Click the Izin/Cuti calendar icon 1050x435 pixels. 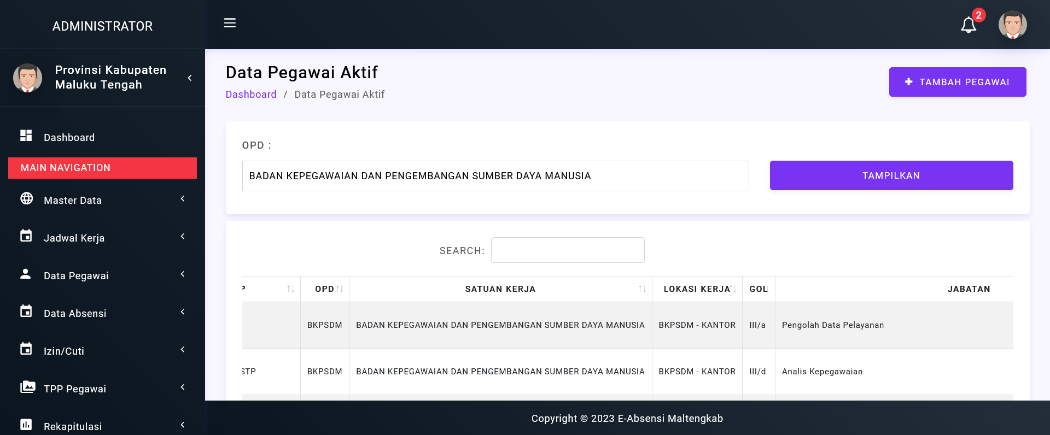point(26,349)
